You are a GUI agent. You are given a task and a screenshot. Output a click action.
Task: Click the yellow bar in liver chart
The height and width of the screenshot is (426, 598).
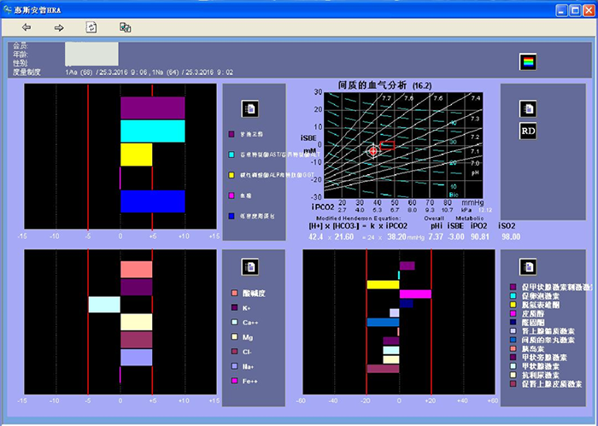(137, 155)
